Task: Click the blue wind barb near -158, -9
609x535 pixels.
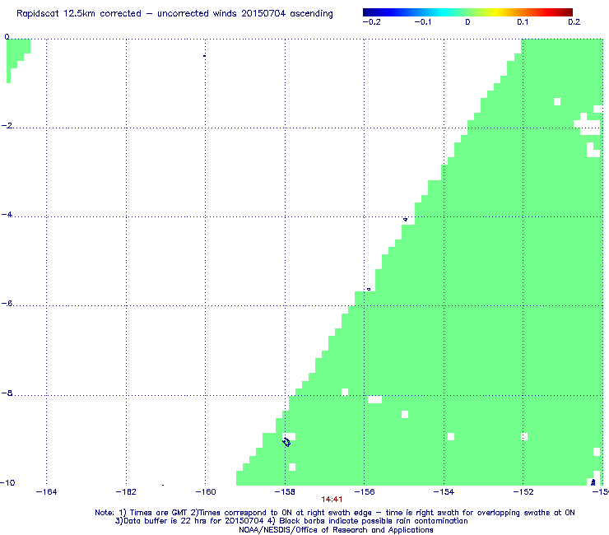Action: [286, 442]
